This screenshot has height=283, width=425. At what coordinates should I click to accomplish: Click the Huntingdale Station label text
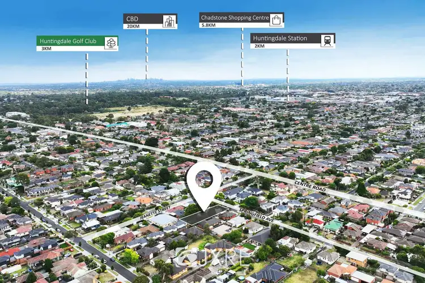[x=281, y=38]
